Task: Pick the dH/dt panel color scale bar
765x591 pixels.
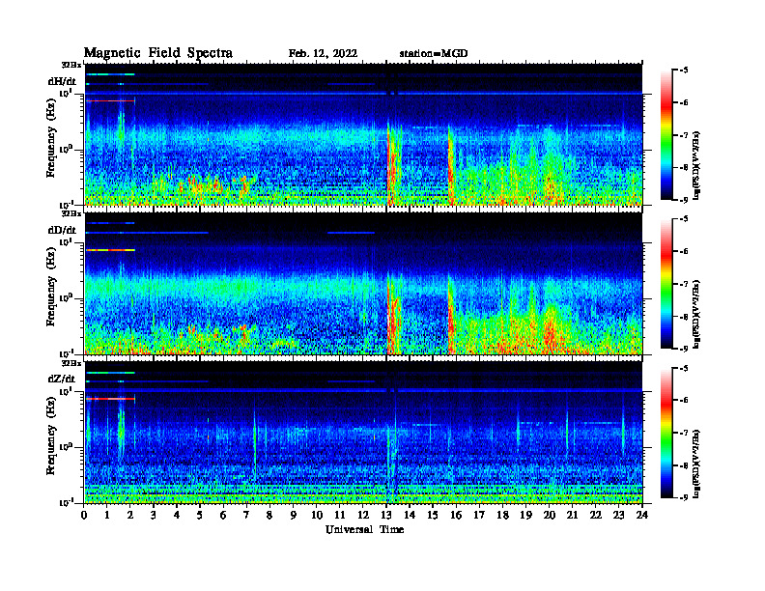Action: pos(666,134)
